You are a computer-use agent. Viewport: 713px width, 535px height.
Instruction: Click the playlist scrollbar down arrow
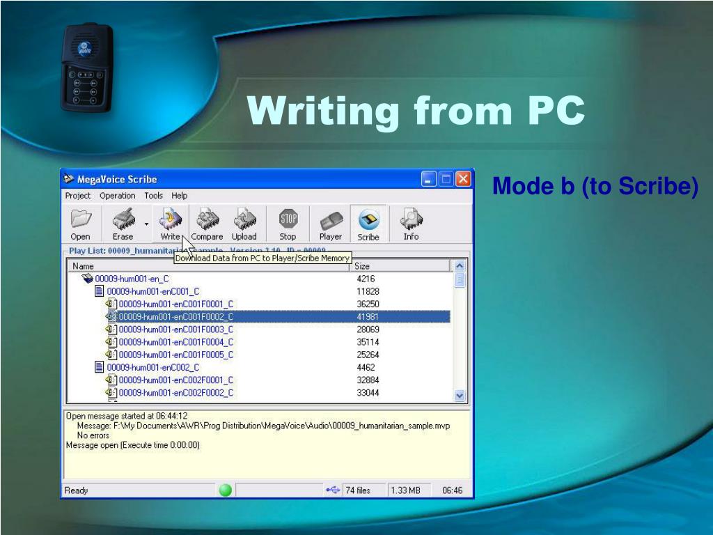click(460, 396)
